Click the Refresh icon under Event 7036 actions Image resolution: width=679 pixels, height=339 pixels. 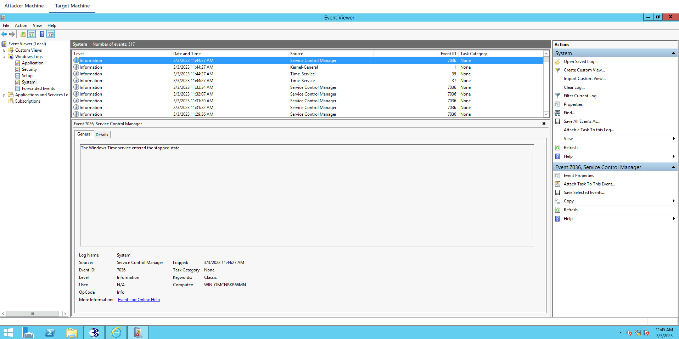557,210
